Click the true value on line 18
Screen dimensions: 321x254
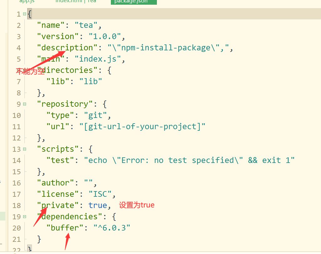pos(98,205)
